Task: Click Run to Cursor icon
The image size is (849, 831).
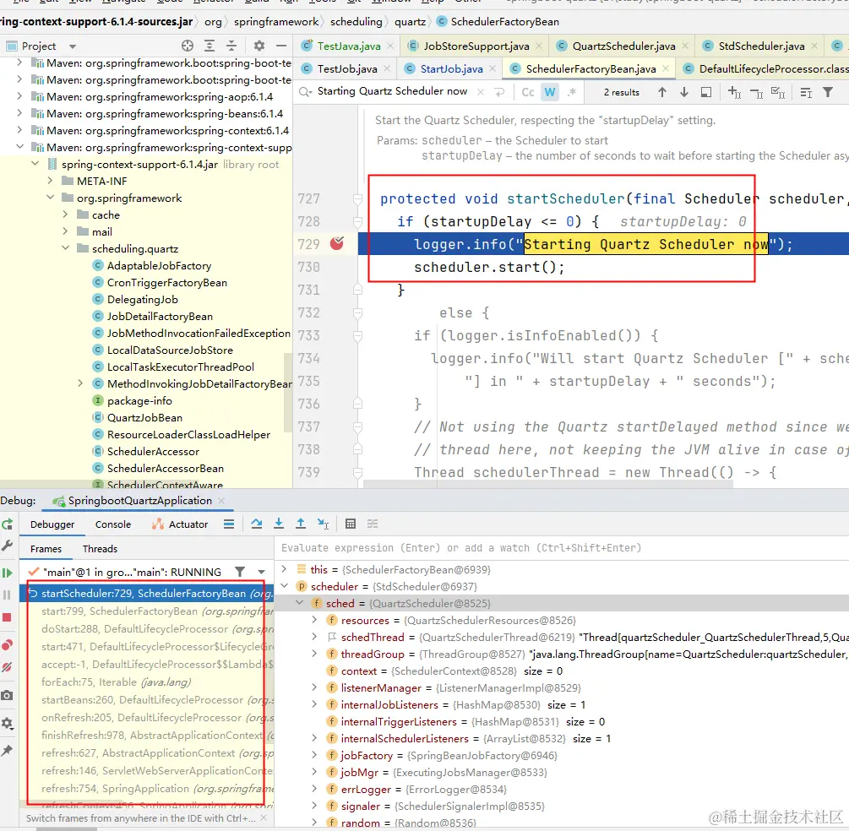Action: click(x=323, y=524)
